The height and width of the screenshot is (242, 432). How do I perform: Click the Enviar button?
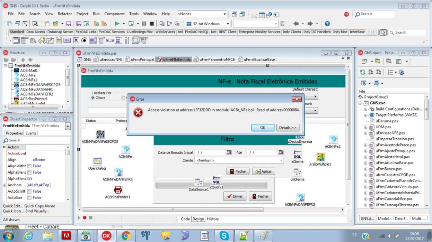click(x=235, y=196)
